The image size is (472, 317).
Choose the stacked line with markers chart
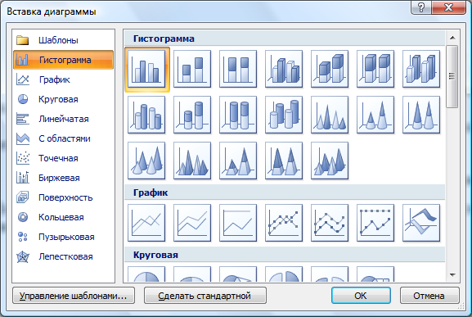click(330, 223)
